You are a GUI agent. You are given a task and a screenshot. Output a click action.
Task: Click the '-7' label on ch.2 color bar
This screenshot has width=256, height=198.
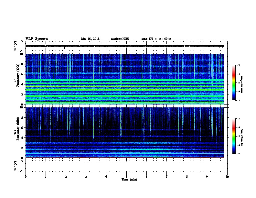tap(239, 154)
